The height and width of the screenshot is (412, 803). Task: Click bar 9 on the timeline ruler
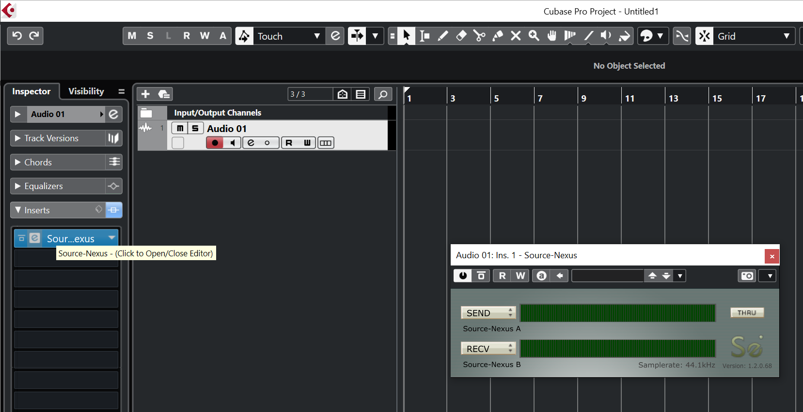(x=583, y=98)
